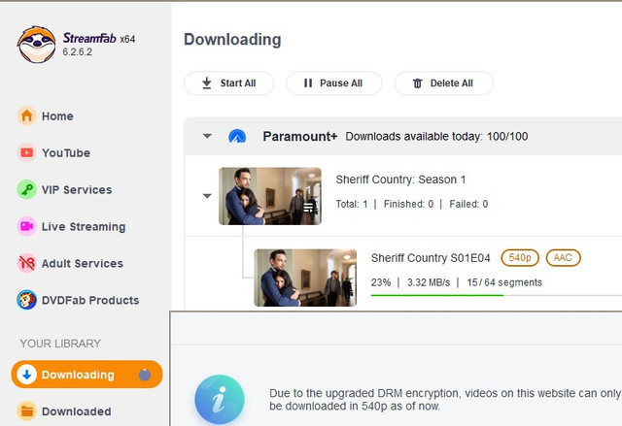
Task: Click the DVDFab Products icon
Action: point(27,301)
